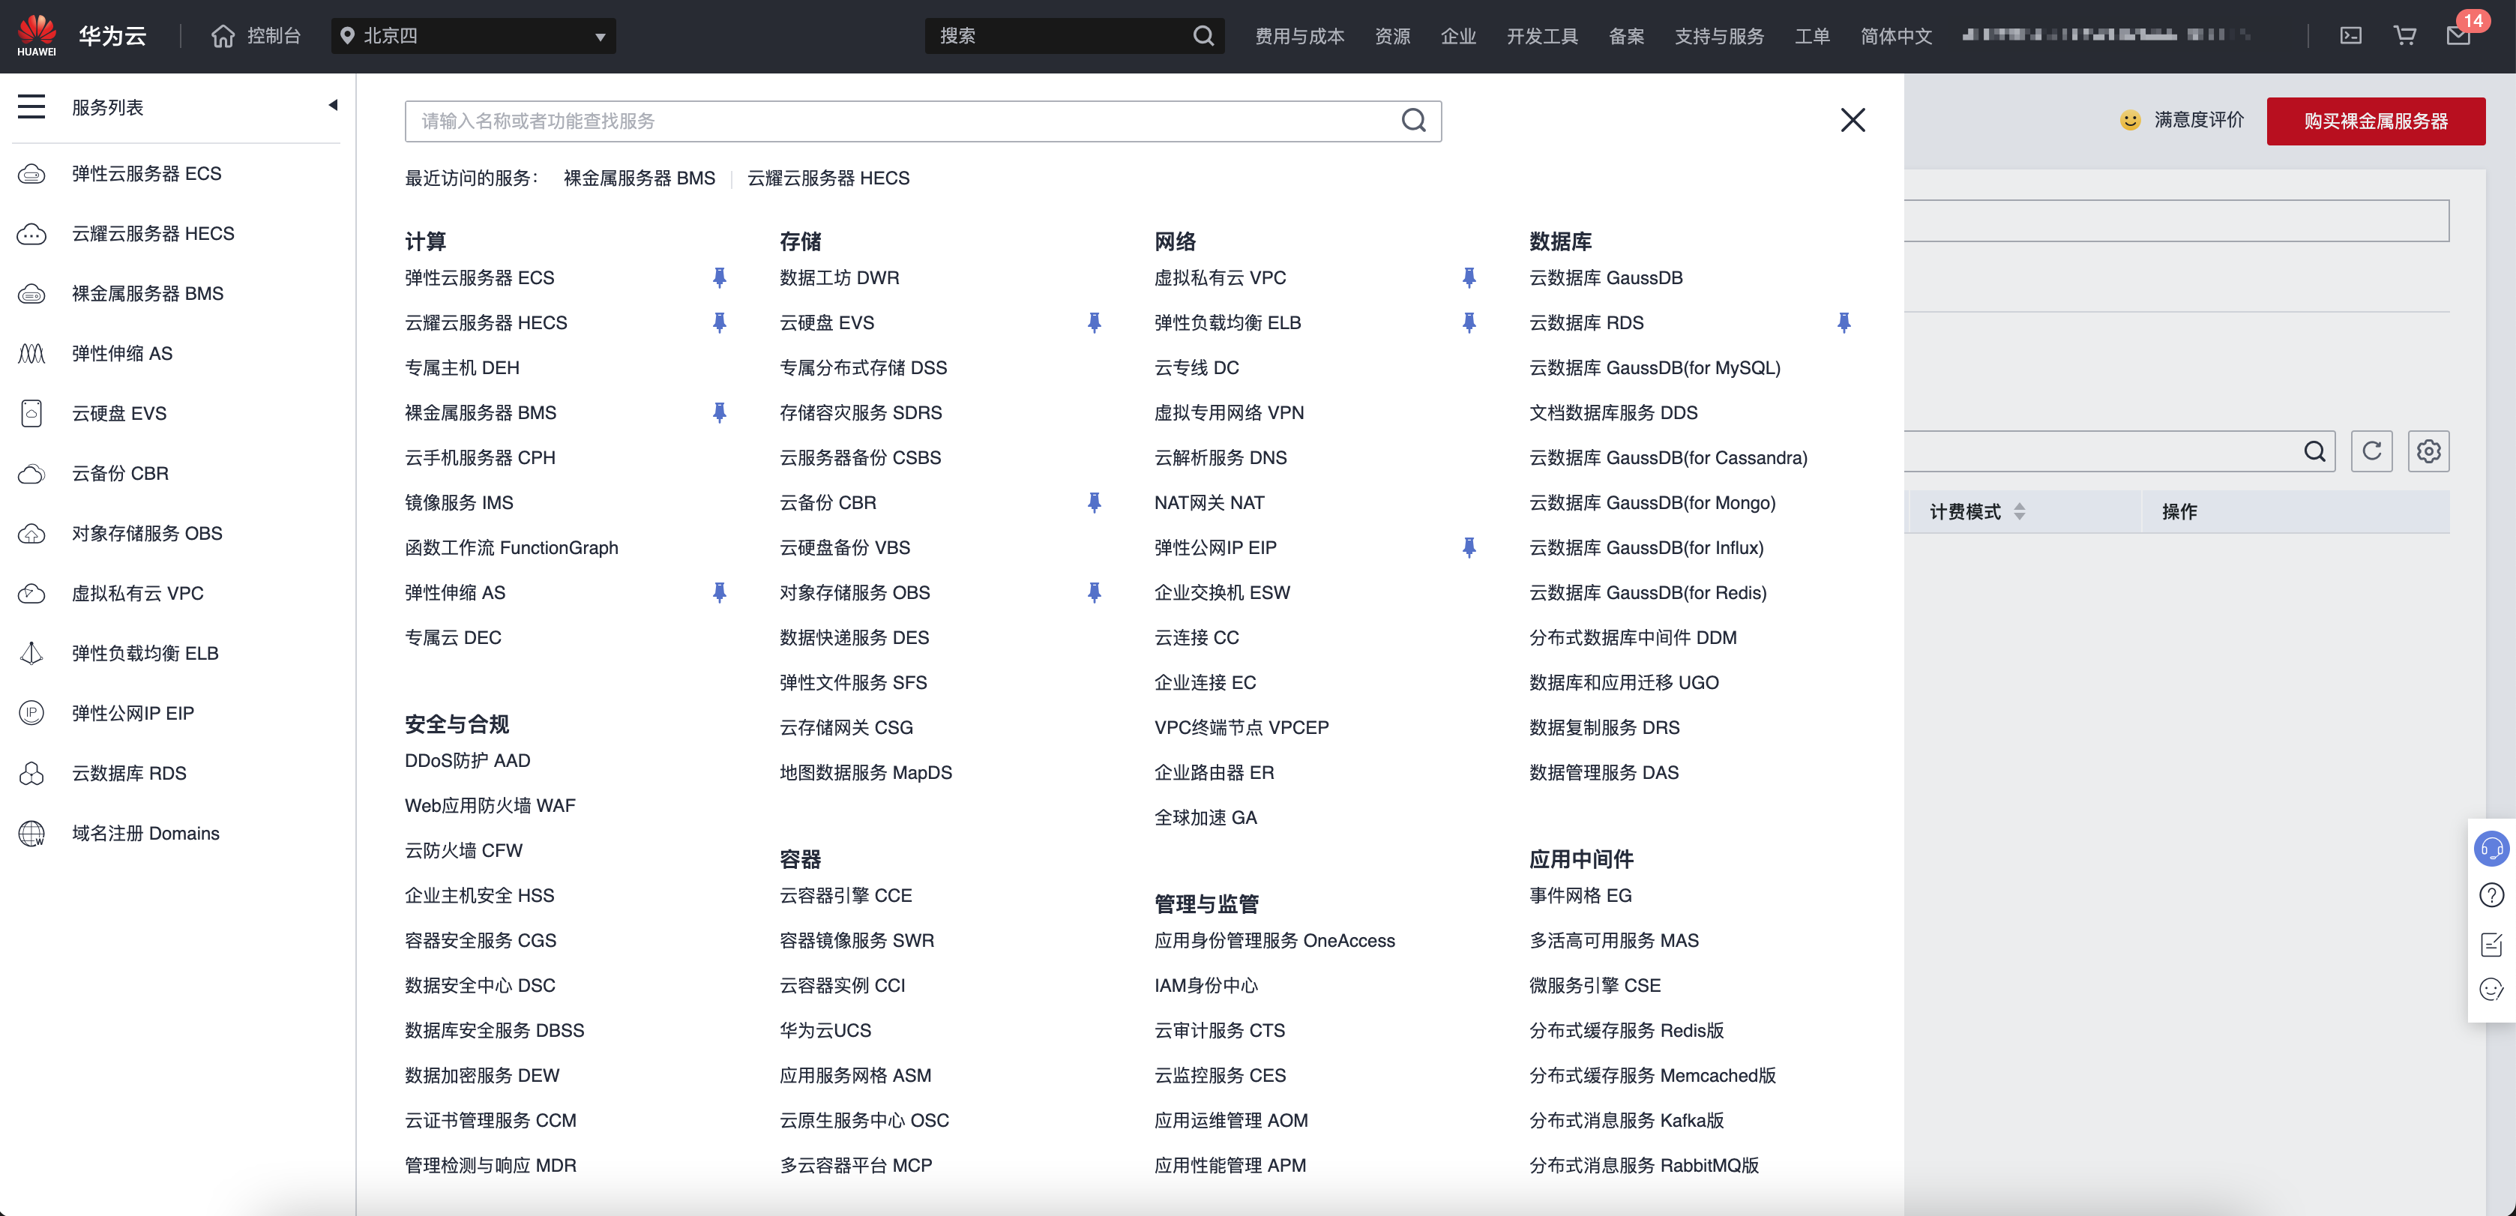Viewport: 2516px width, 1216px height.
Task: Open the 支持与服务 menu
Action: coord(1719,36)
